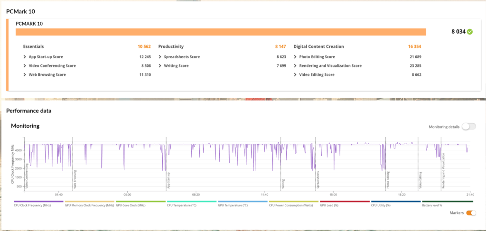Toggle CPU Utility (%) legend swatch

[x=396, y=201]
